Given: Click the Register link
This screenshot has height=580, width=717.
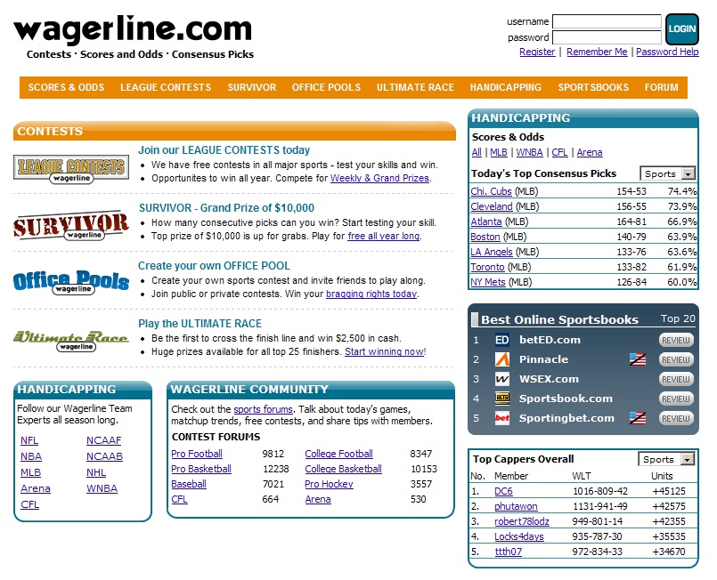Looking at the screenshot, I should point(537,52).
